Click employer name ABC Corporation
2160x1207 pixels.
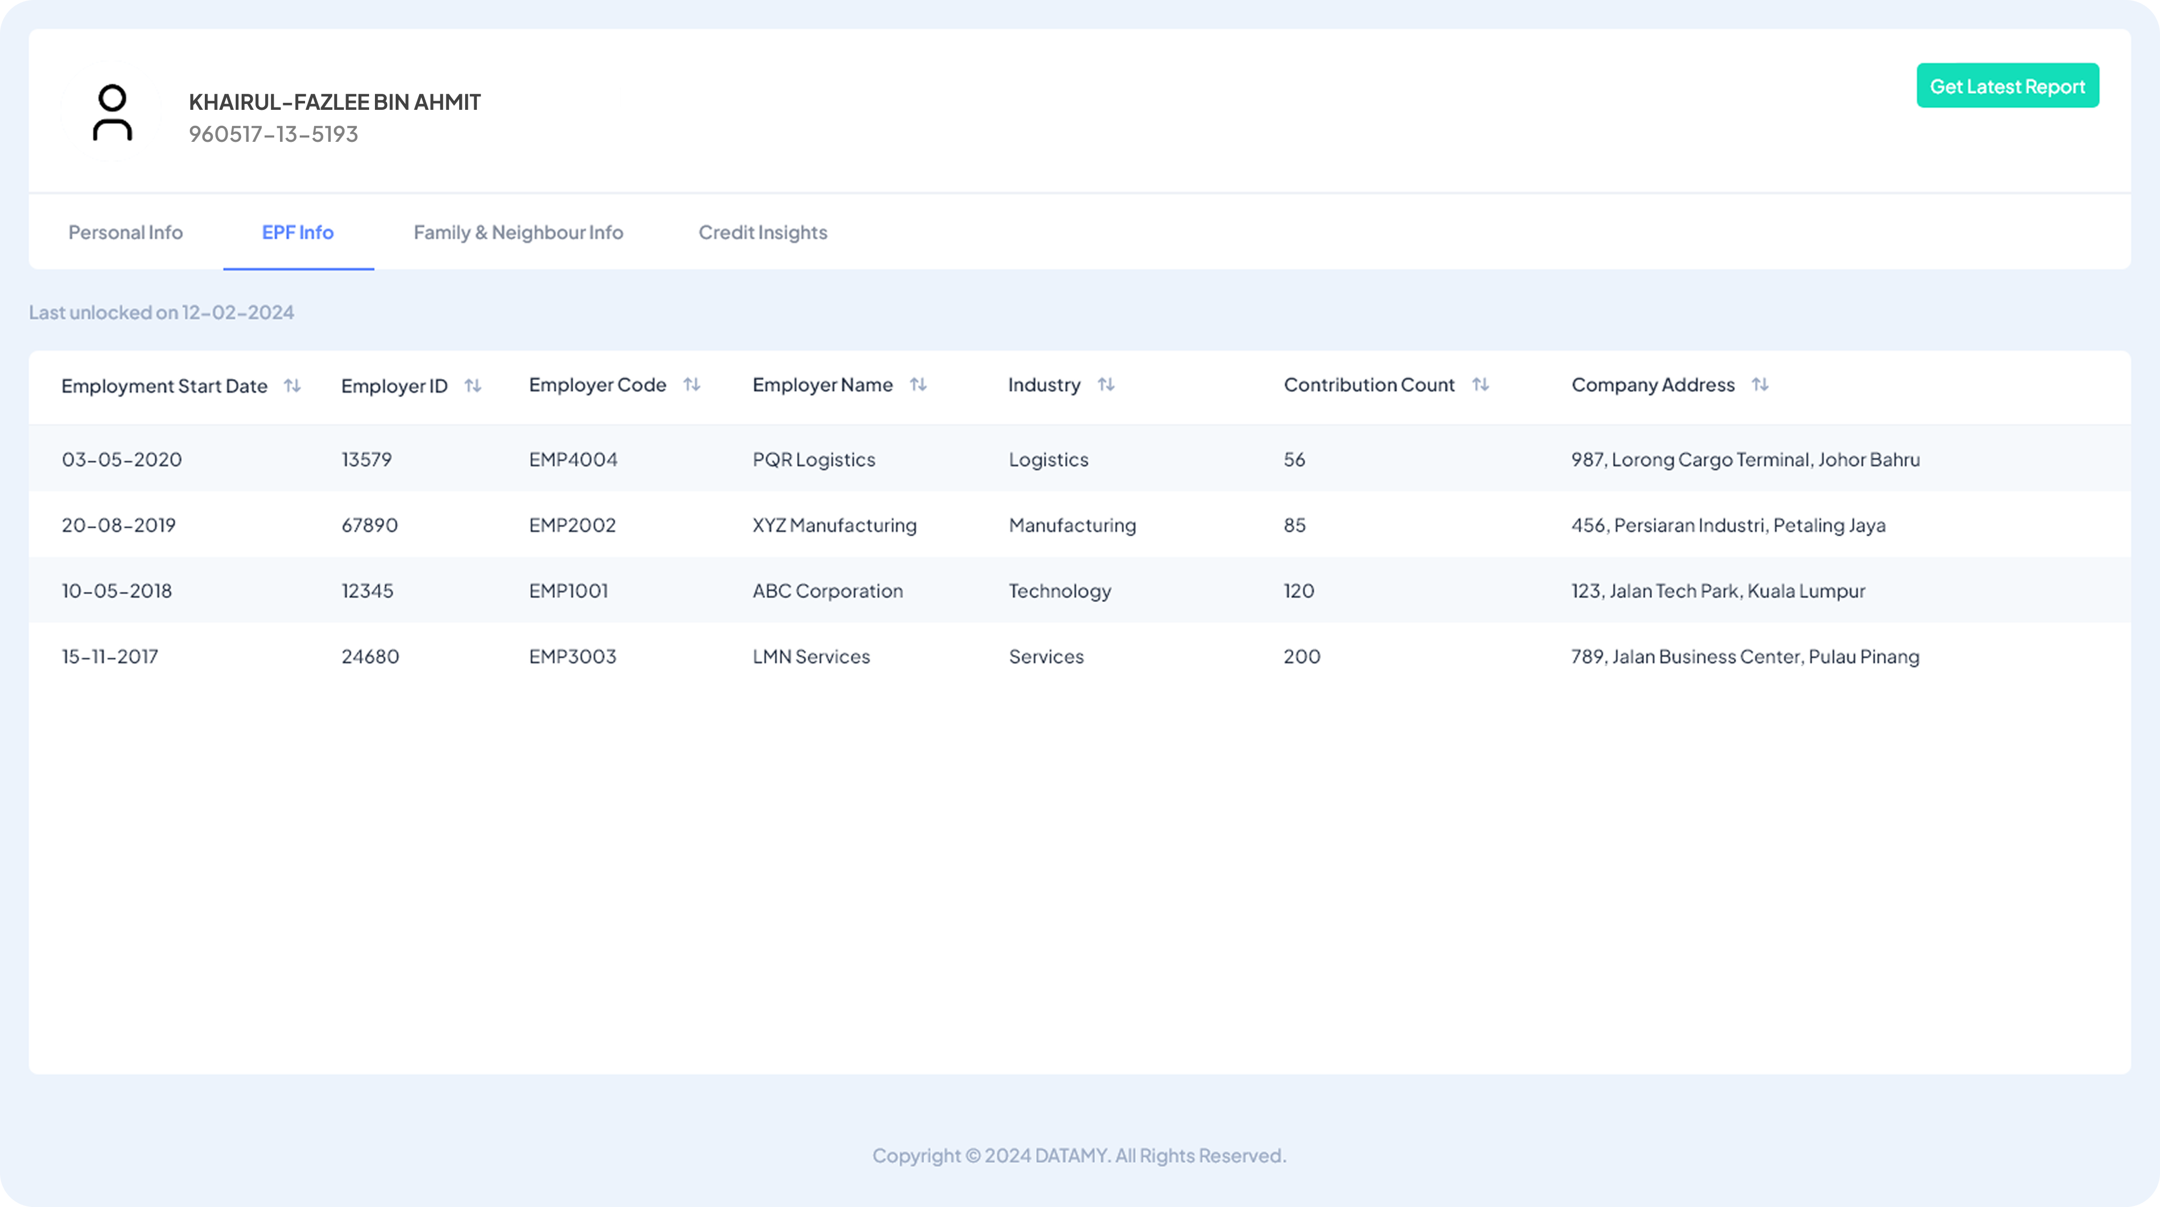pos(828,591)
